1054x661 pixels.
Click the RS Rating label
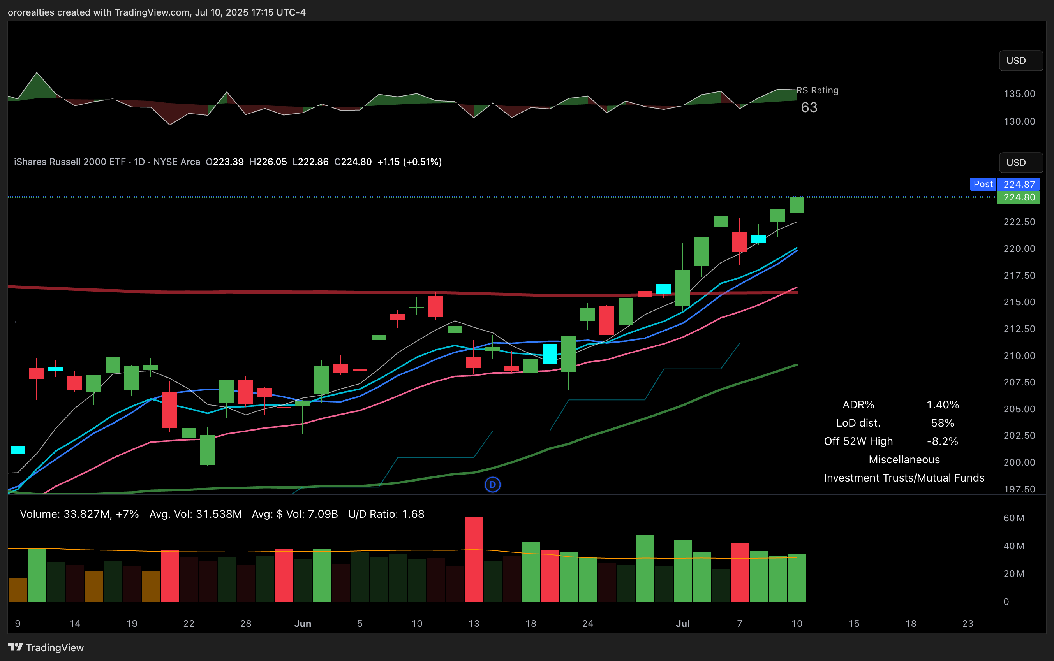[818, 90]
